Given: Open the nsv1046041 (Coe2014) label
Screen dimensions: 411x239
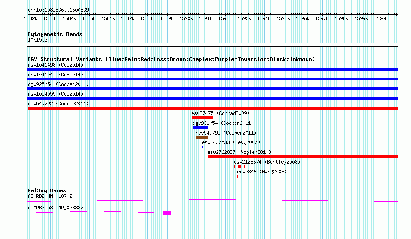Looking at the screenshot, I should [x=55, y=74].
